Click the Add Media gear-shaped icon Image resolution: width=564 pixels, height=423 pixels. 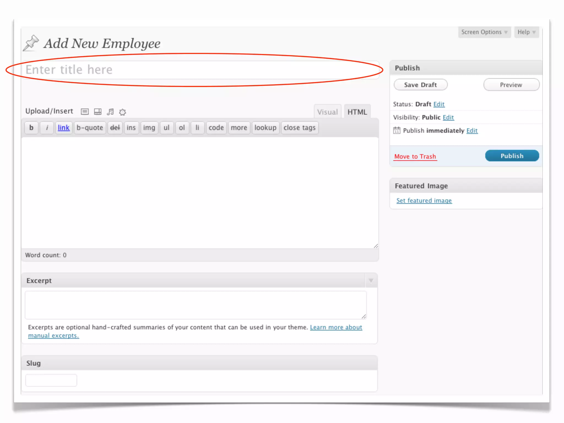(x=123, y=112)
